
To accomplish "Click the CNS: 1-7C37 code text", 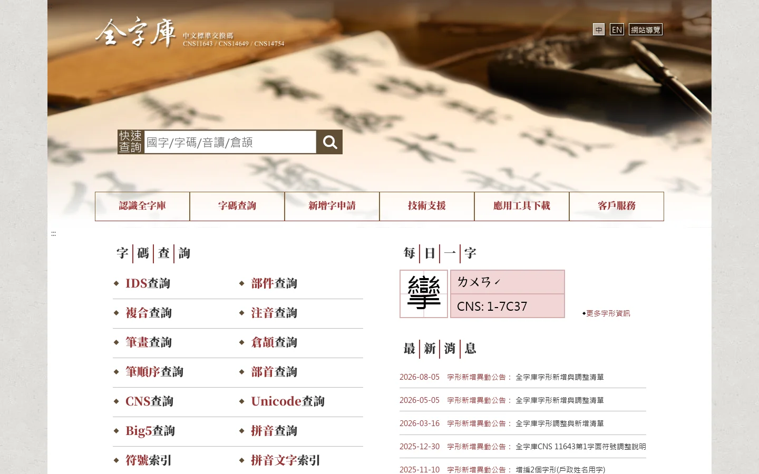I will pyautogui.click(x=492, y=307).
